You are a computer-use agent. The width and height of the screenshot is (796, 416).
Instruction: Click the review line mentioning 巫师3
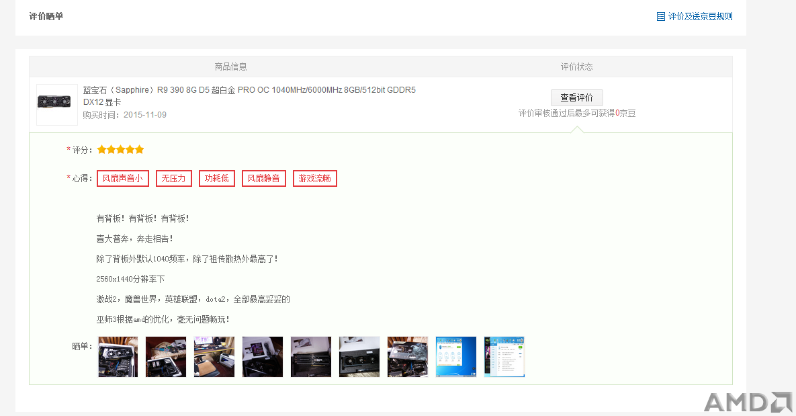(163, 319)
